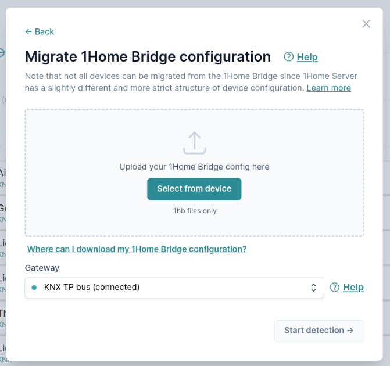Click the green connected status dot
Viewport: 390px width, 366px height.
(34, 288)
